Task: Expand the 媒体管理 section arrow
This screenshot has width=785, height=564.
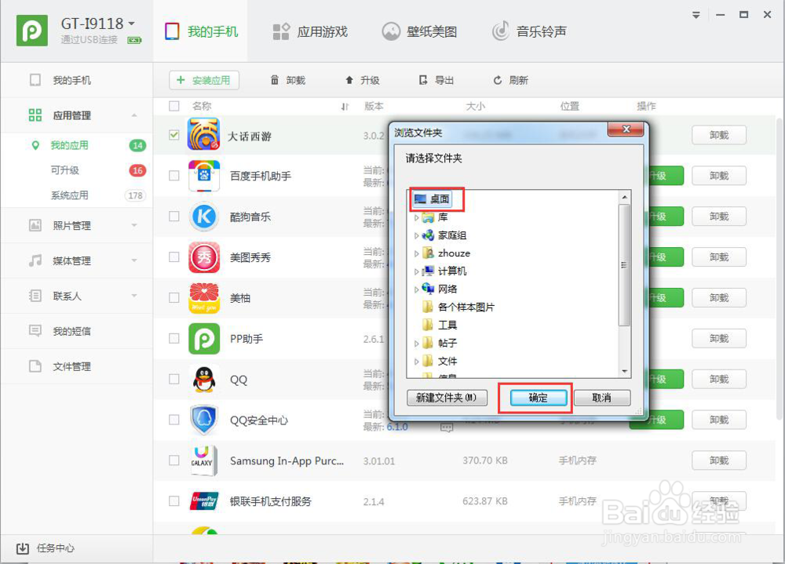Action: point(134,260)
